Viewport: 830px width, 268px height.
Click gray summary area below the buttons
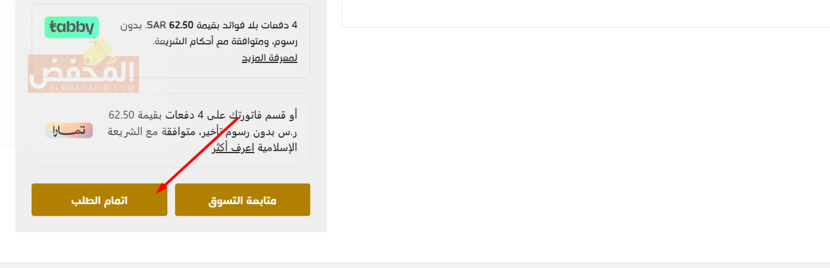pyautogui.click(x=171, y=224)
